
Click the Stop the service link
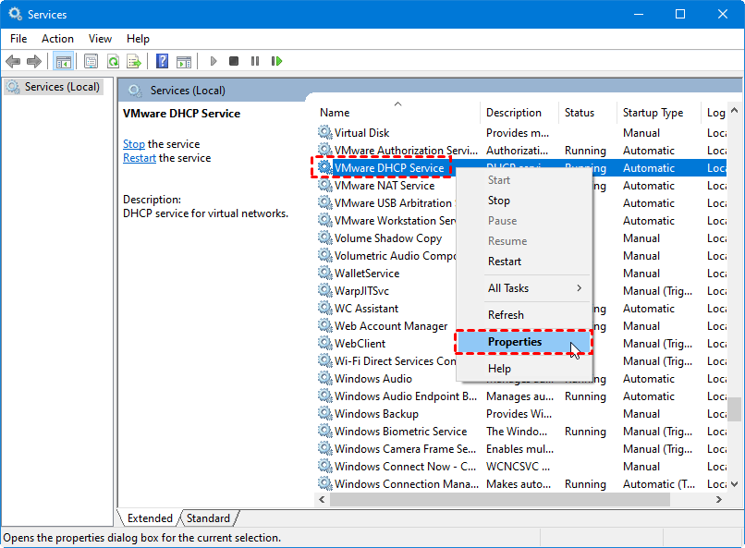pos(134,144)
